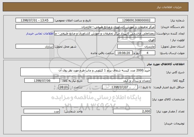Screen dimensions: 194x137
Task: Click the تعداد / مقدار مورد نیاز label
Action: point(170,111)
